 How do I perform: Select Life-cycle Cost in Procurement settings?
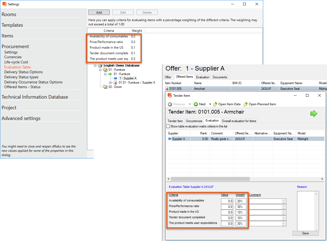pyautogui.click(x=16, y=62)
